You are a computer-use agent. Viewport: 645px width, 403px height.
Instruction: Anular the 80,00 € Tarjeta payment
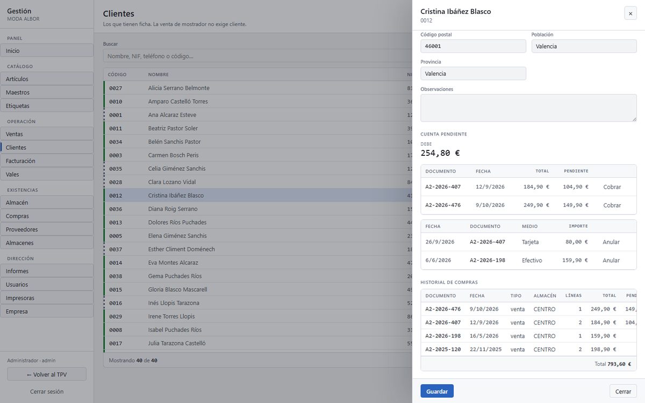[611, 242]
